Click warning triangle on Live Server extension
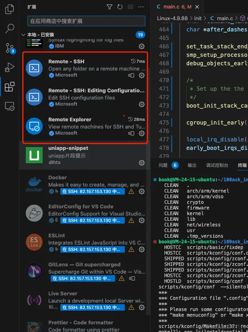248x332 pixels. [x=131, y=307]
